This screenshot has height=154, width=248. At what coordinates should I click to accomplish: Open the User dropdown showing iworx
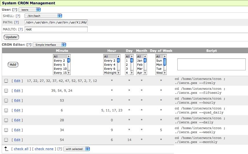30,10
